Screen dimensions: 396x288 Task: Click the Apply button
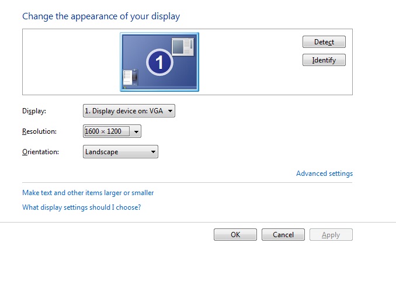[331, 235]
